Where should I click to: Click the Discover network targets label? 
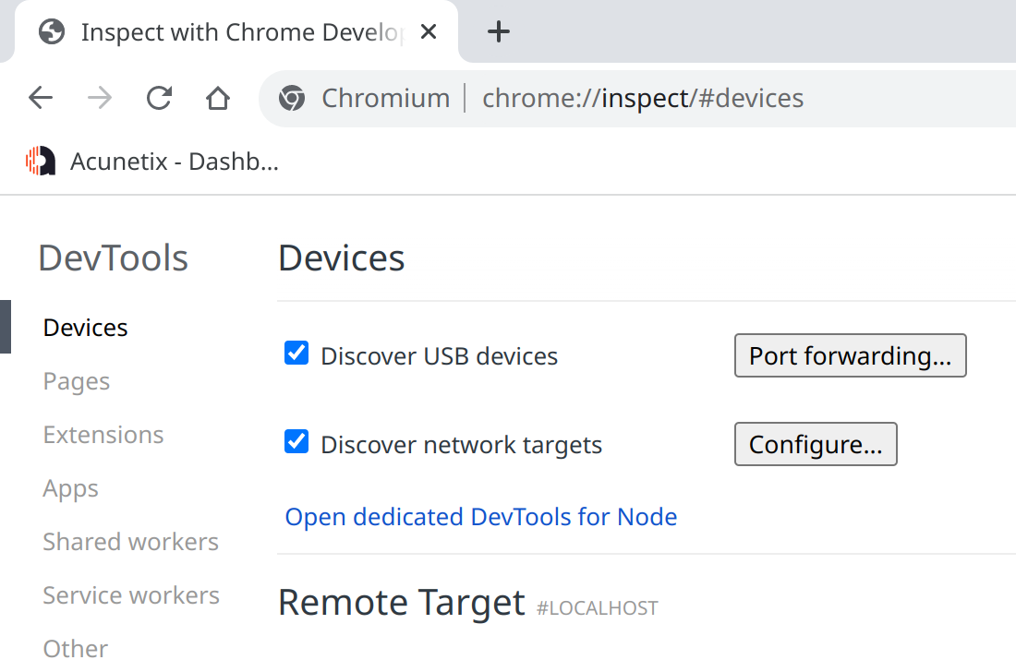[461, 445]
